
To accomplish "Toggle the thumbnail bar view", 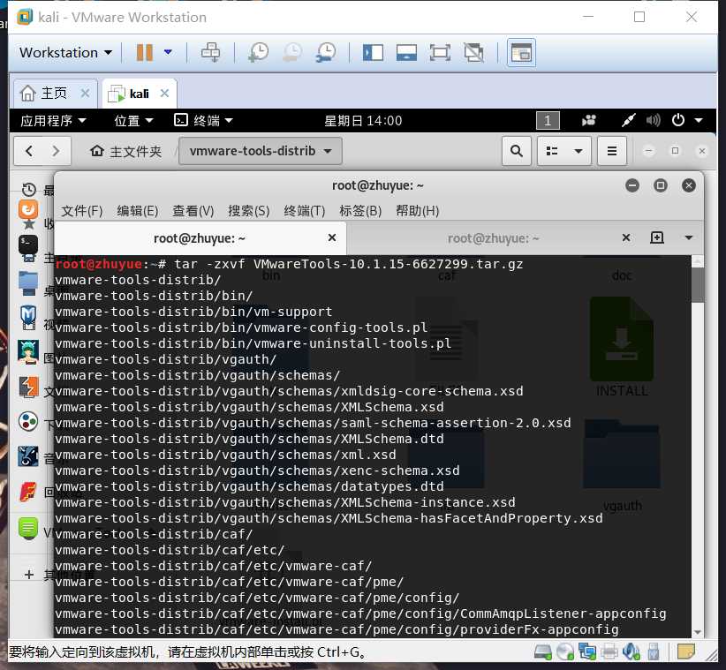I will coord(406,53).
